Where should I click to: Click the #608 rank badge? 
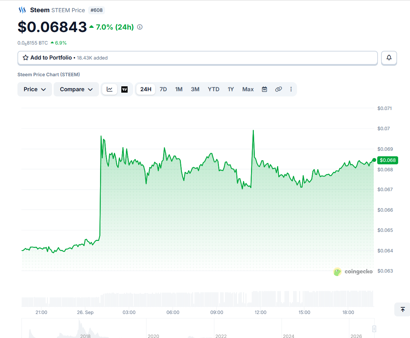[x=97, y=10]
